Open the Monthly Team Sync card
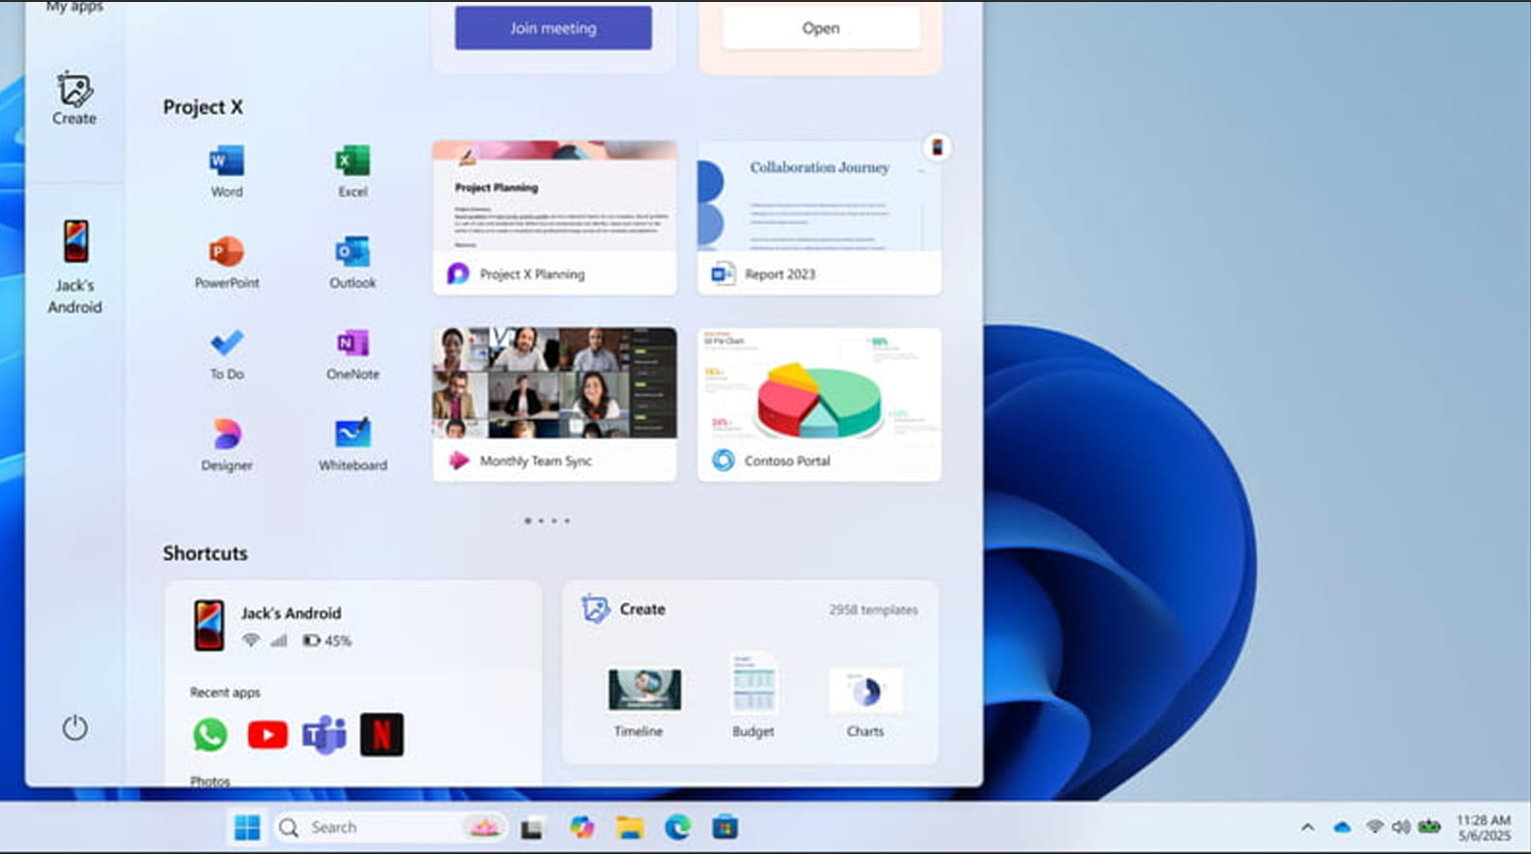Screen dimensions: 1531x854 [554, 404]
